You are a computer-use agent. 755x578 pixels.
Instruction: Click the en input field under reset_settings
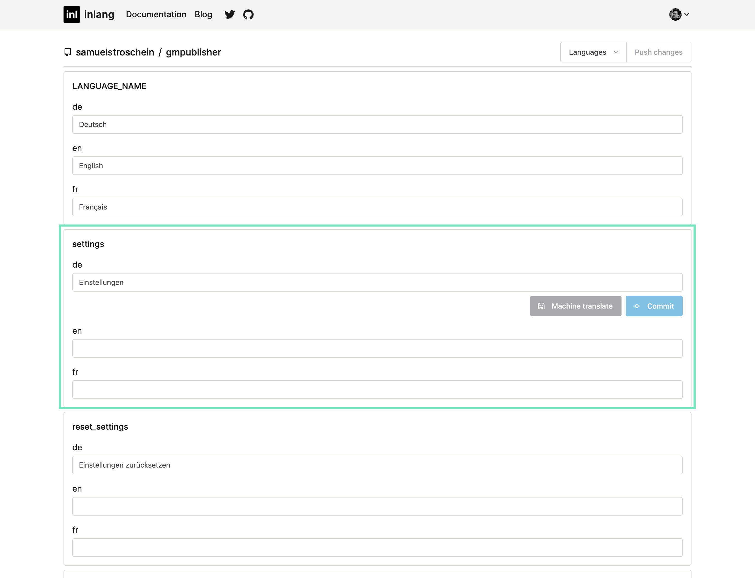[377, 506]
